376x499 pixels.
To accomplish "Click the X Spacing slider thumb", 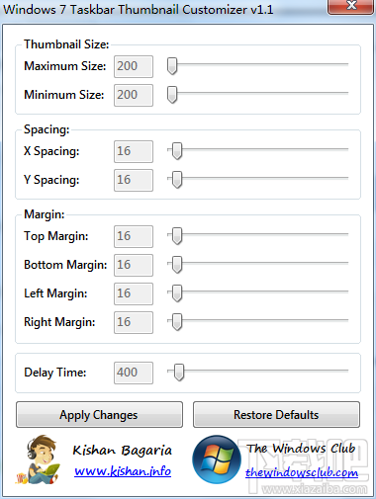I will click(177, 151).
